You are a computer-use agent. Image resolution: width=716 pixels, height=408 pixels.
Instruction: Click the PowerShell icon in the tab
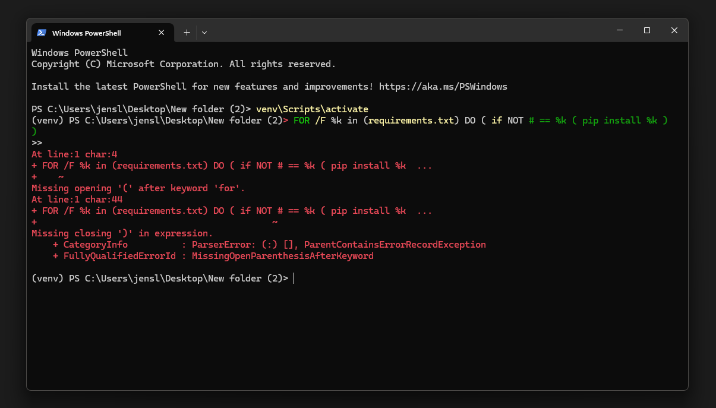(x=42, y=33)
